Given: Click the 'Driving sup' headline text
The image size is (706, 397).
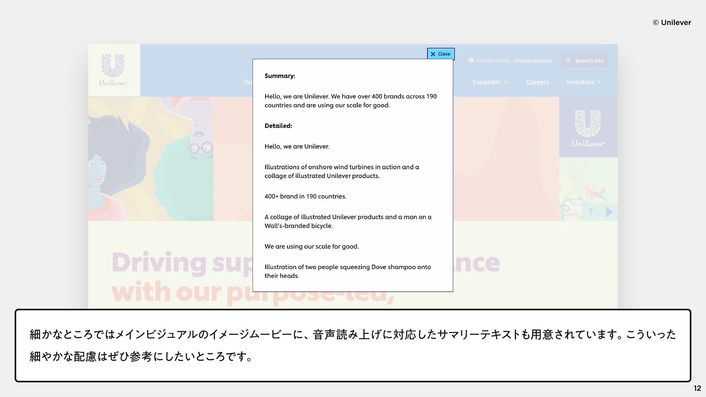Looking at the screenshot, I should 182,262.
